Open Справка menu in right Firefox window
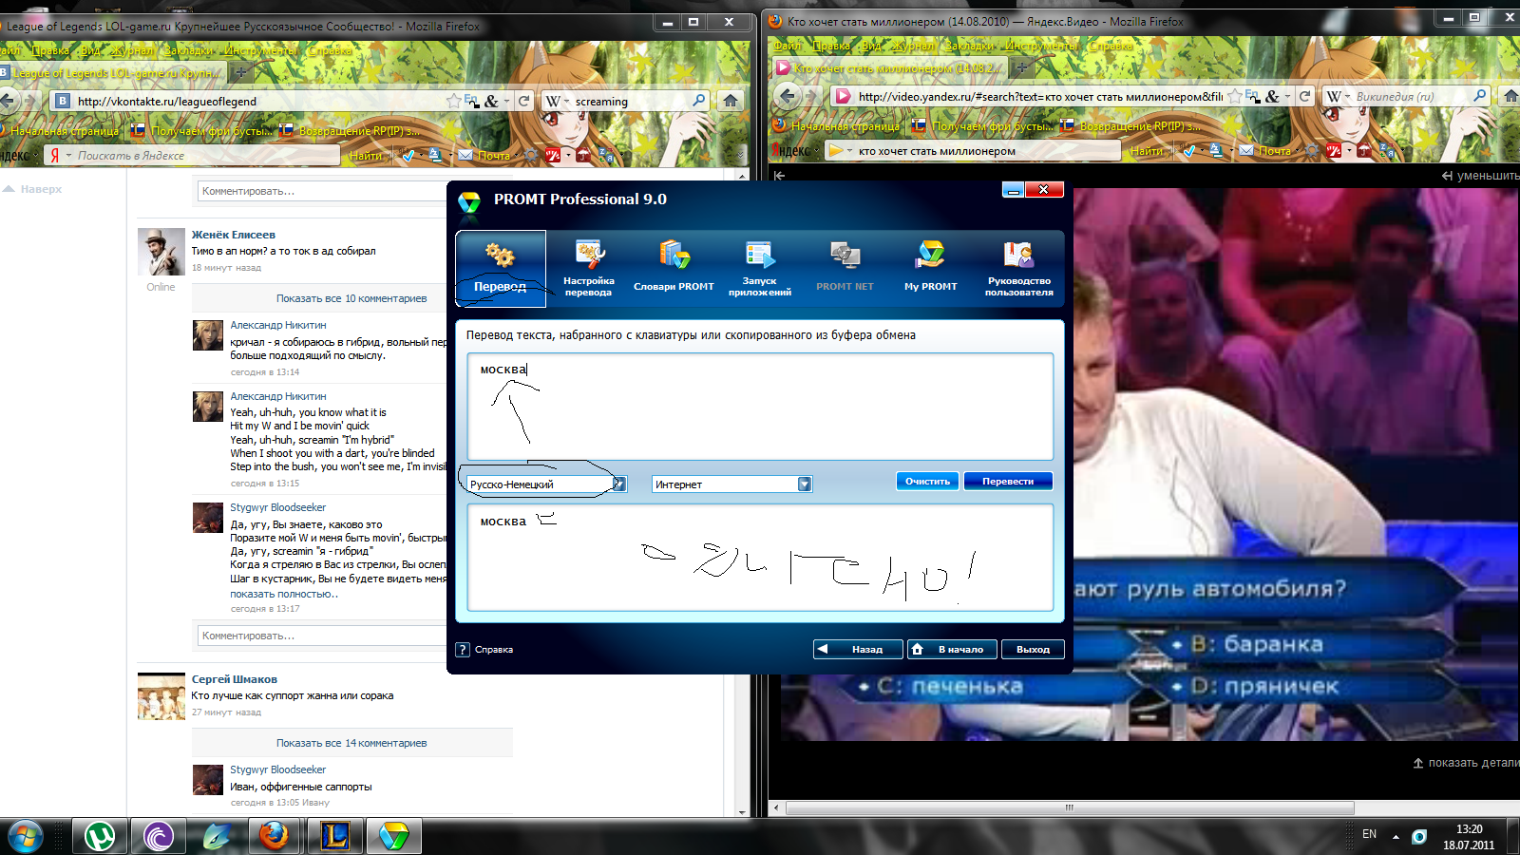 click(x=1111, y=46)
